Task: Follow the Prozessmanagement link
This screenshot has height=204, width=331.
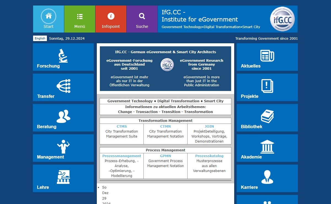Action: (x=122, y=156)
